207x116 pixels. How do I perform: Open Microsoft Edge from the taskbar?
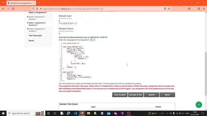pyautogui.click(x=69, y=113)
